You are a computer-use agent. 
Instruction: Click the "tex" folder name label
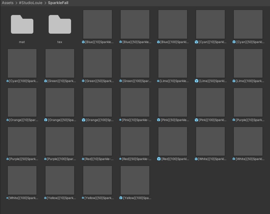(60, 42)
